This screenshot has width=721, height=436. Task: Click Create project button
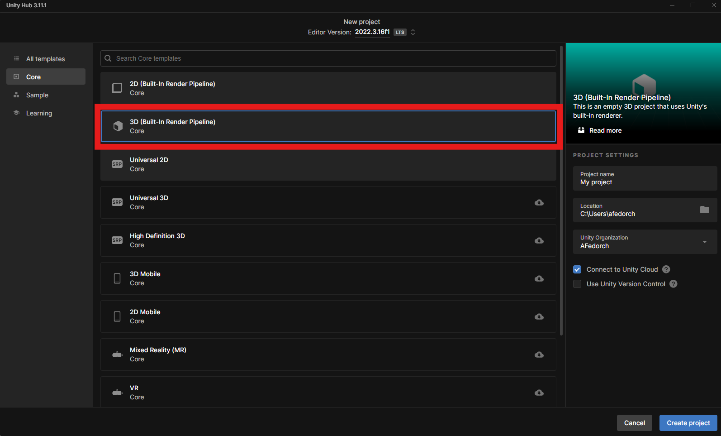pos(688,423)
